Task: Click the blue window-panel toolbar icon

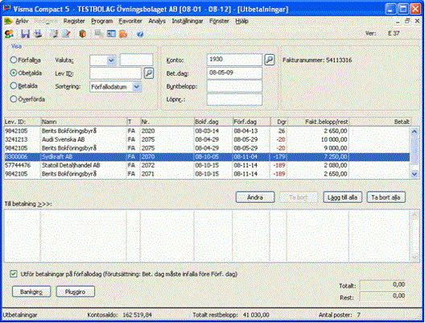Action: click(111, 34)
